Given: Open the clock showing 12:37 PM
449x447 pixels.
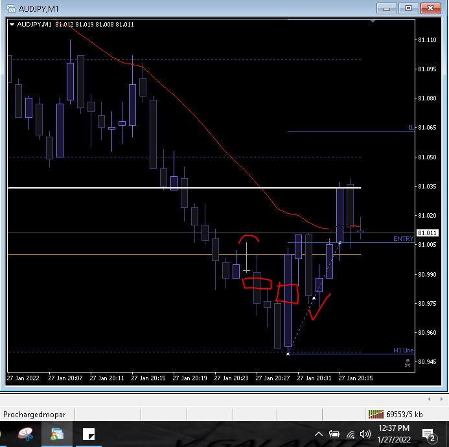Looking at the screenshot, I should click(394, 434).
